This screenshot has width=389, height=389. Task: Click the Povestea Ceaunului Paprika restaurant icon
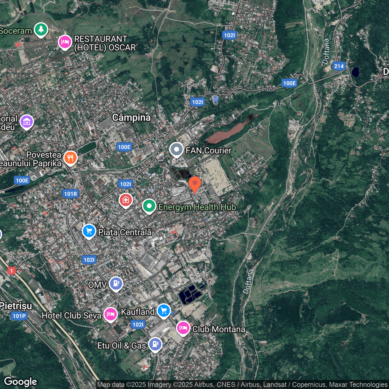pyautogui.click(x=70, y=157)
